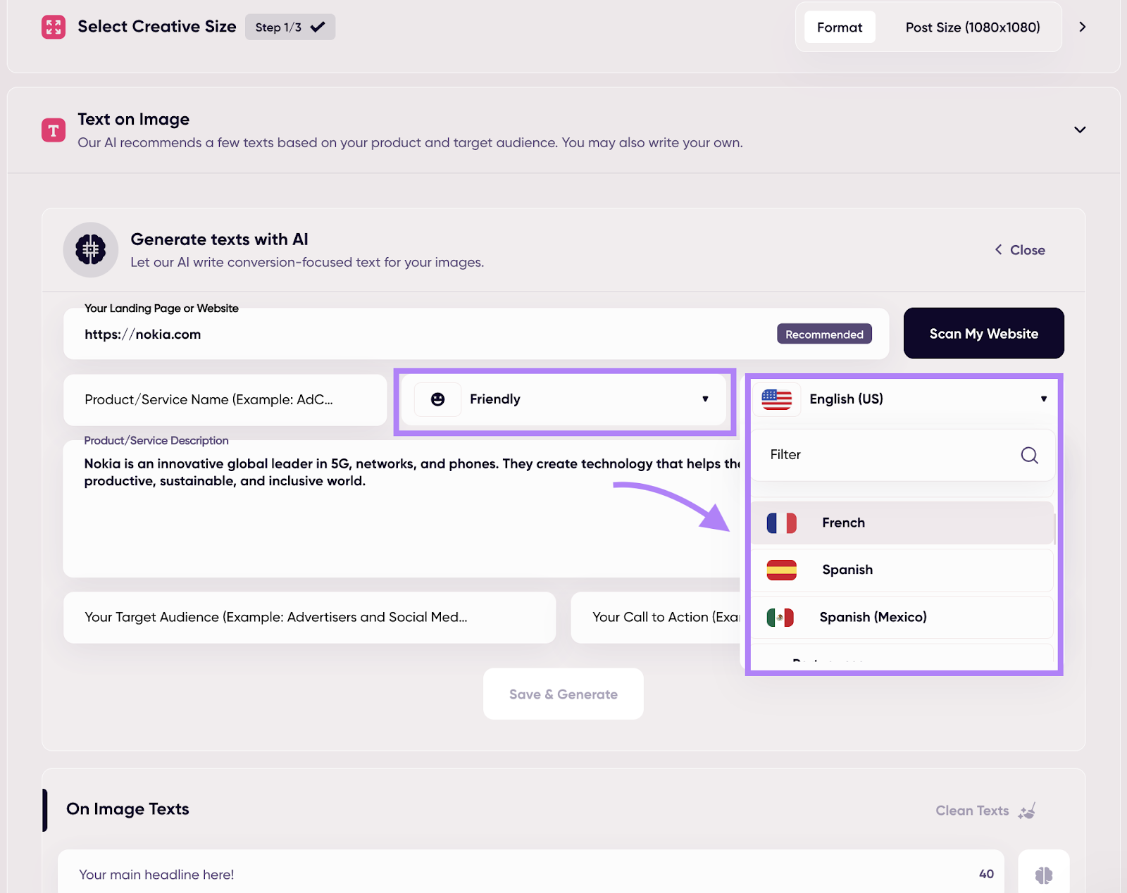
Task: Click the Product/Service Name input field
Action: coord(225,399)
